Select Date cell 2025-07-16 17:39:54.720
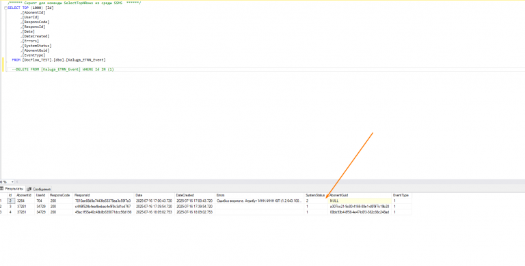525x266 pixels. coord(154,207)
